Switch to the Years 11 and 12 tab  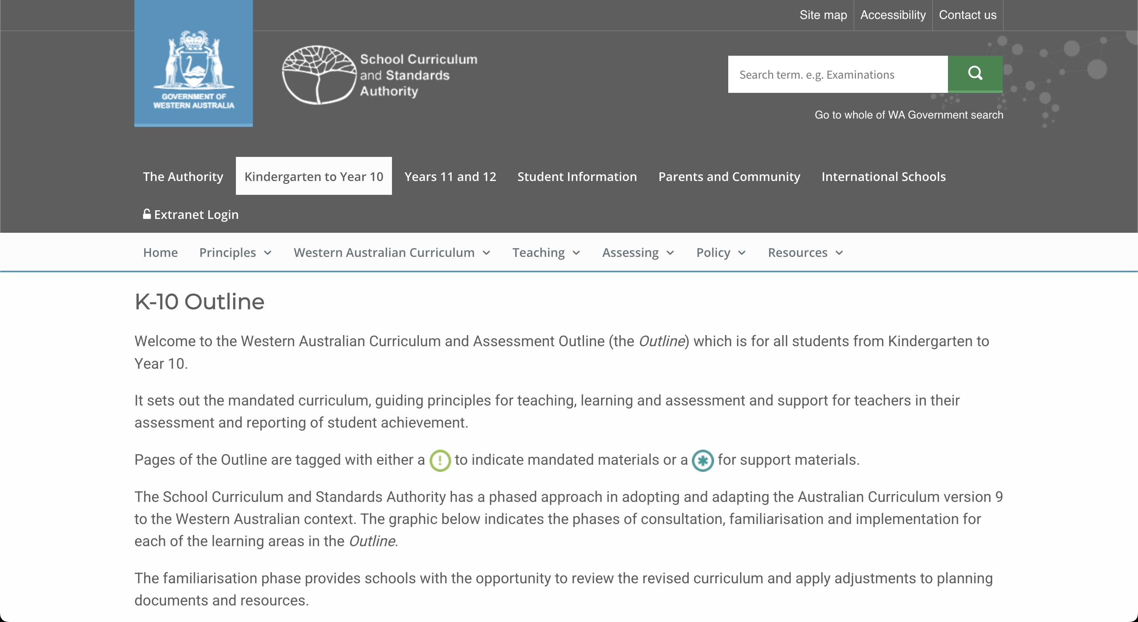(x=450, y=176)
